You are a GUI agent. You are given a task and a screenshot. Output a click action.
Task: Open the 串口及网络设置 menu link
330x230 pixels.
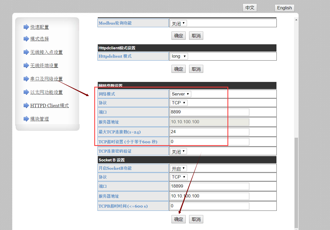pos(46,79)
